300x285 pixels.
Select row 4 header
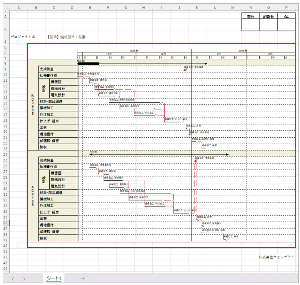coord(5,41)
